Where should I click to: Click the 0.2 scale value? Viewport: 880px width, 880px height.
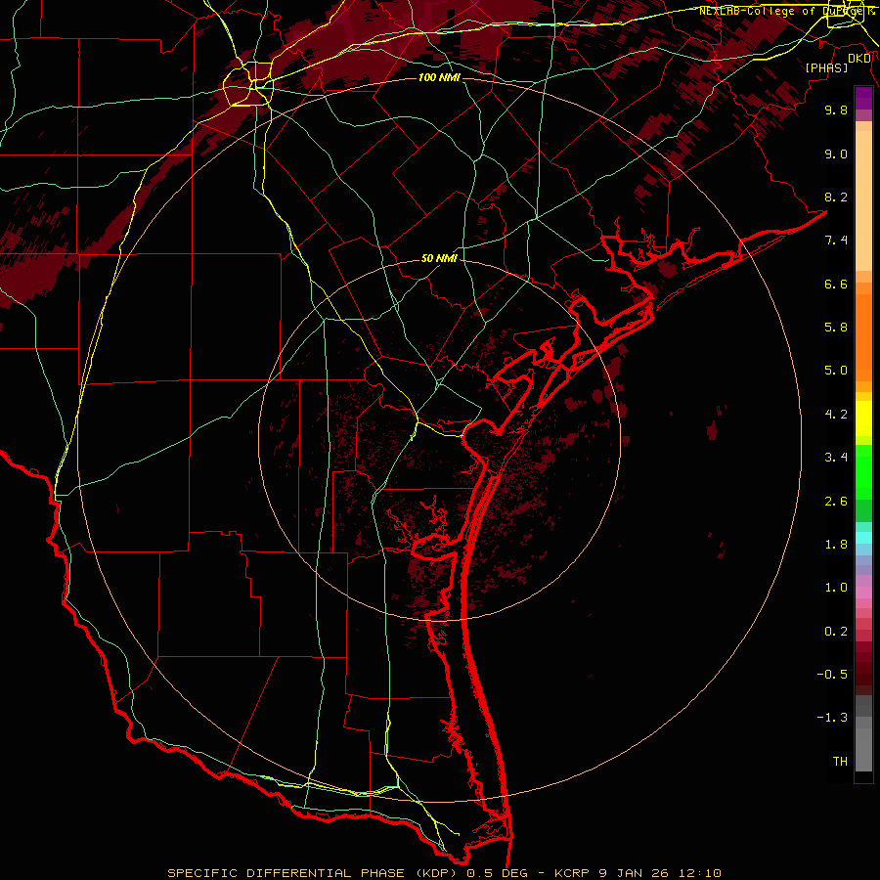click(836, 632)
